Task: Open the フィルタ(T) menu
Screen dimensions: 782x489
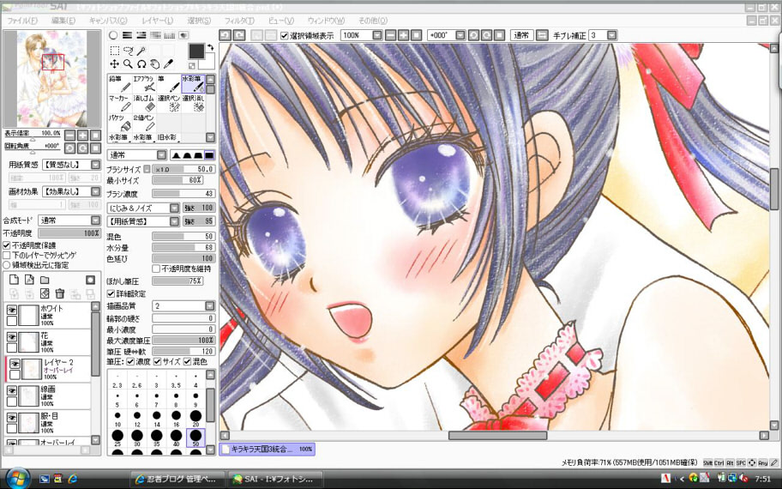Action: coord(239,21)
